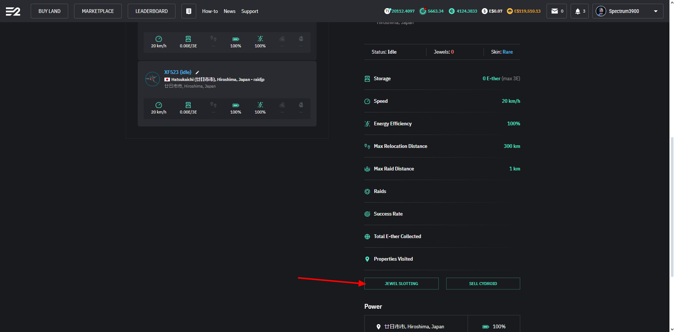Open the BUY LAND page

49,11
